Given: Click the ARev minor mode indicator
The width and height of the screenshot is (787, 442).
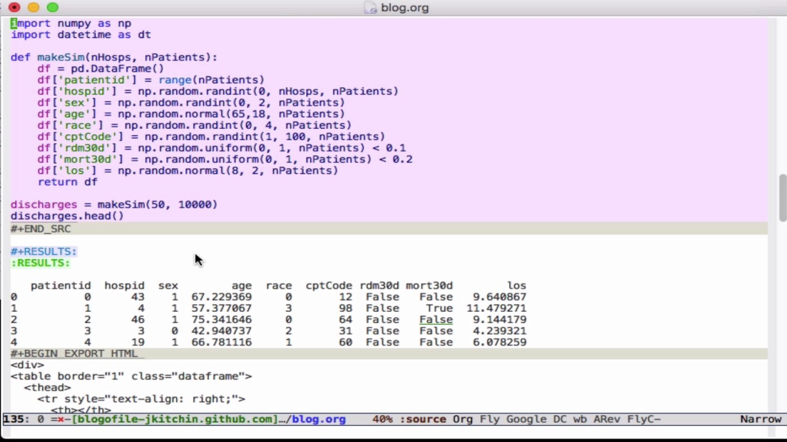Looking at the screenshot, I should (x=607, y=419).
